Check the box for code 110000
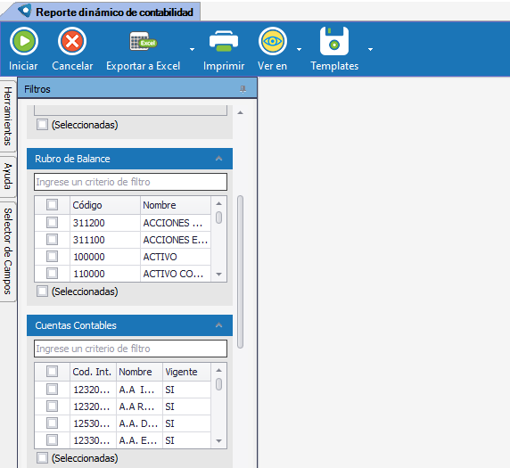Viewport: 510px width, 468px height. [x=52, y=274]
